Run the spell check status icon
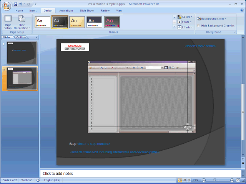This screenshot has height=184, width=246. 38,180
